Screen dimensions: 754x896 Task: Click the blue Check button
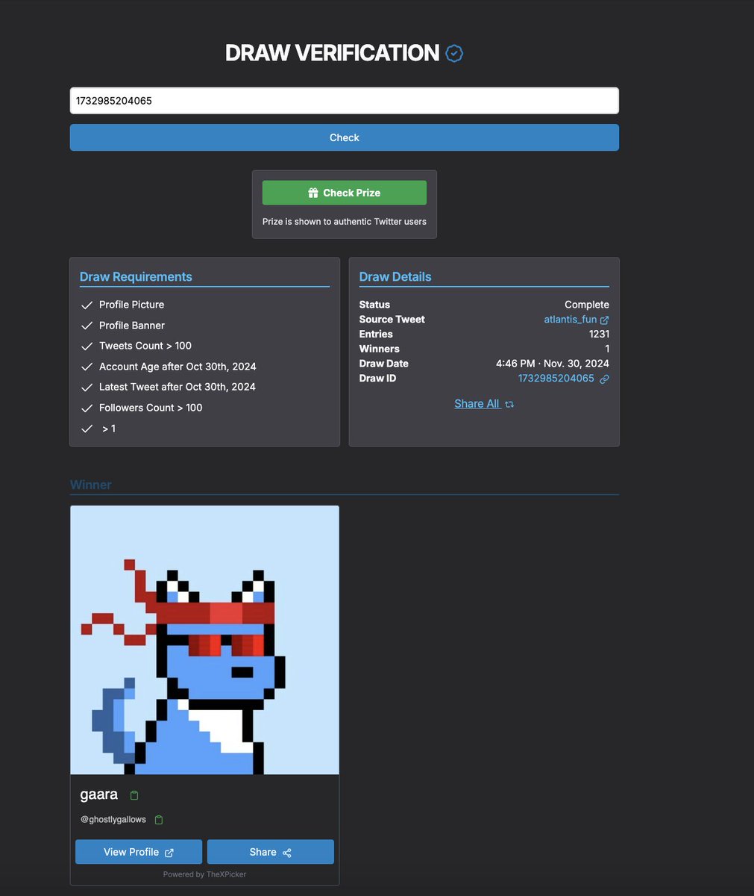click(x=344, y=137)
